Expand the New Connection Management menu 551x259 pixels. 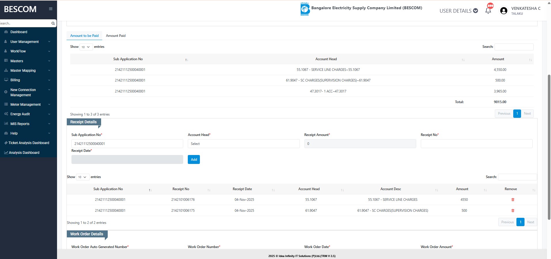click(28, 92)
